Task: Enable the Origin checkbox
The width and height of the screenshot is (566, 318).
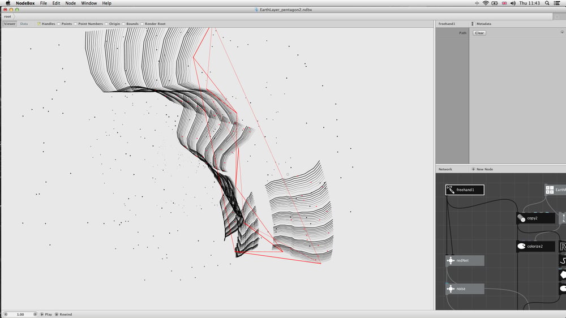Action: click(106, 24)
